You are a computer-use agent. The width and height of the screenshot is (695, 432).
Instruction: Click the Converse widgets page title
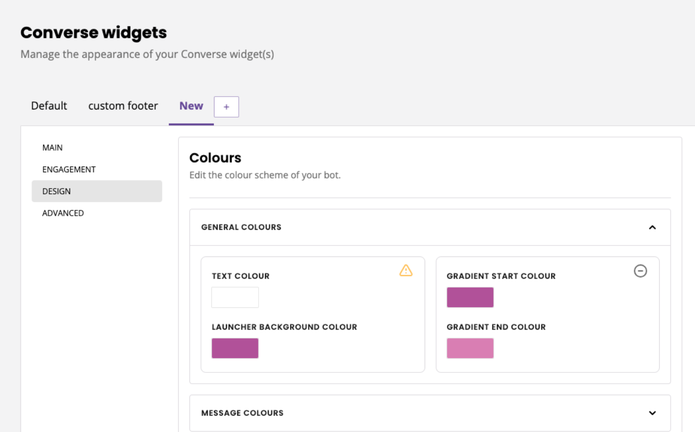click(x=93, y=33)
